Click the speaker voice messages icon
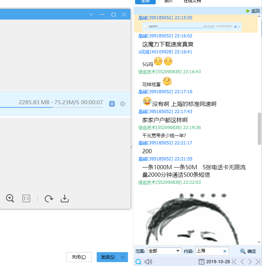 (x=148, y=262)
